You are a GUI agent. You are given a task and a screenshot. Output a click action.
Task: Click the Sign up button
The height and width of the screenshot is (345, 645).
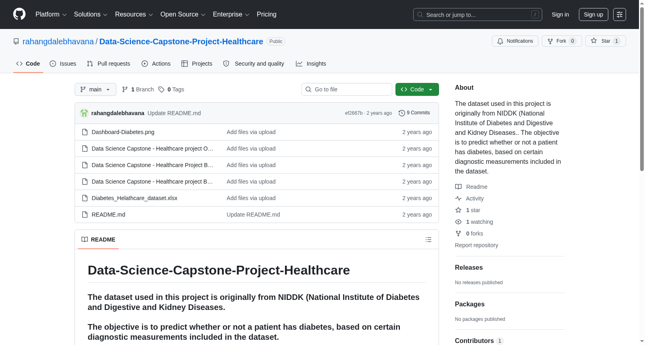point(593,14)
